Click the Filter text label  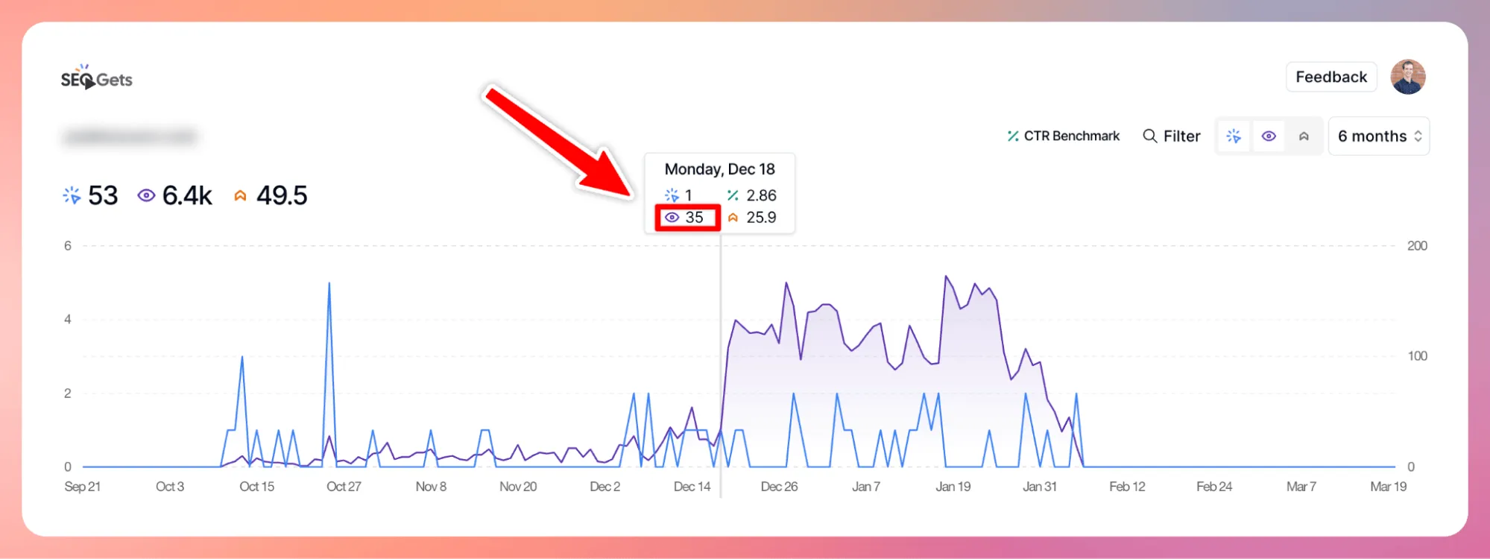point(1181,136)
